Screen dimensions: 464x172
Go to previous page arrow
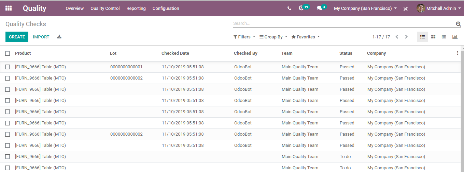(x=397, y=37)
